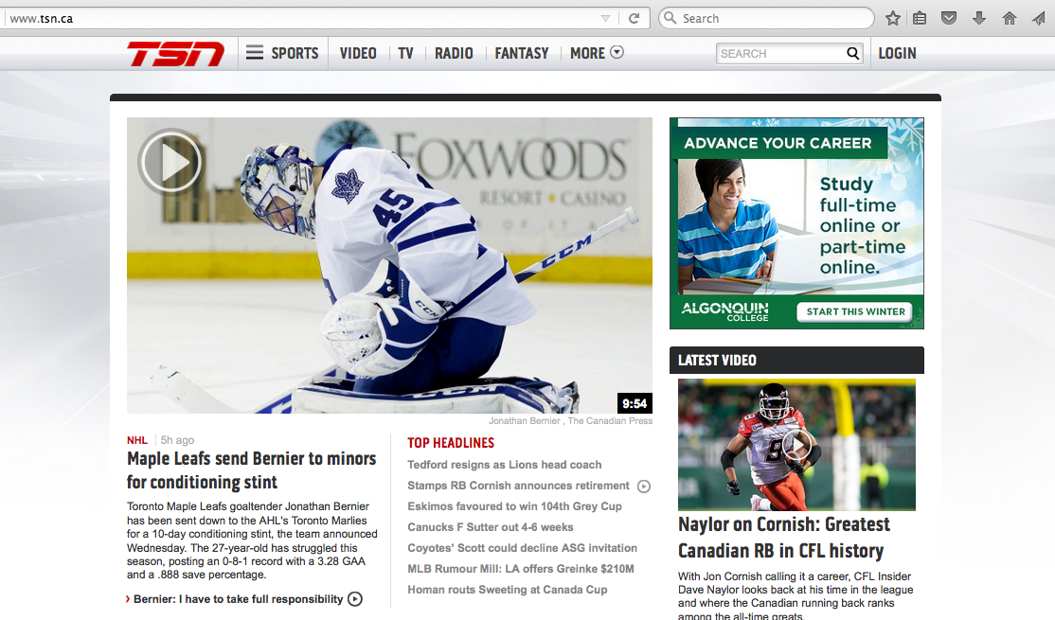Bookmark this page with the star icon
Image resolution: width=1055 pixels, height=620 pixels.
(893, 18)
